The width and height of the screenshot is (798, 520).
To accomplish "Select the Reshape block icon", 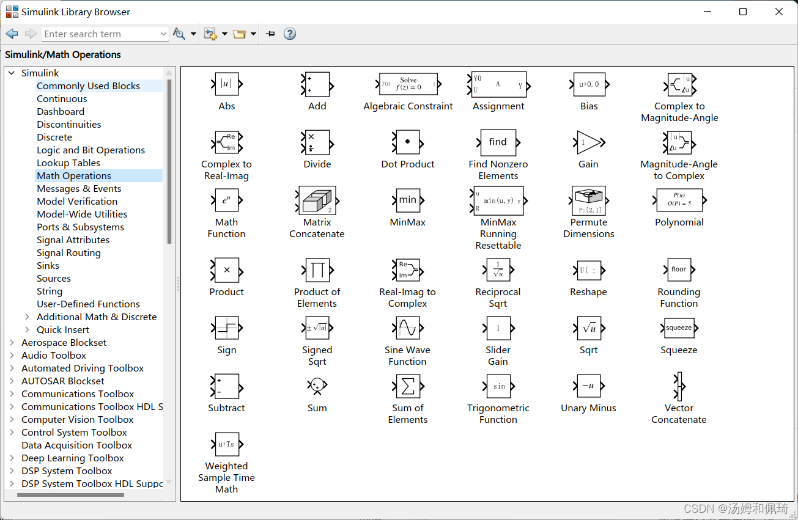I will (x=589, y=270).
